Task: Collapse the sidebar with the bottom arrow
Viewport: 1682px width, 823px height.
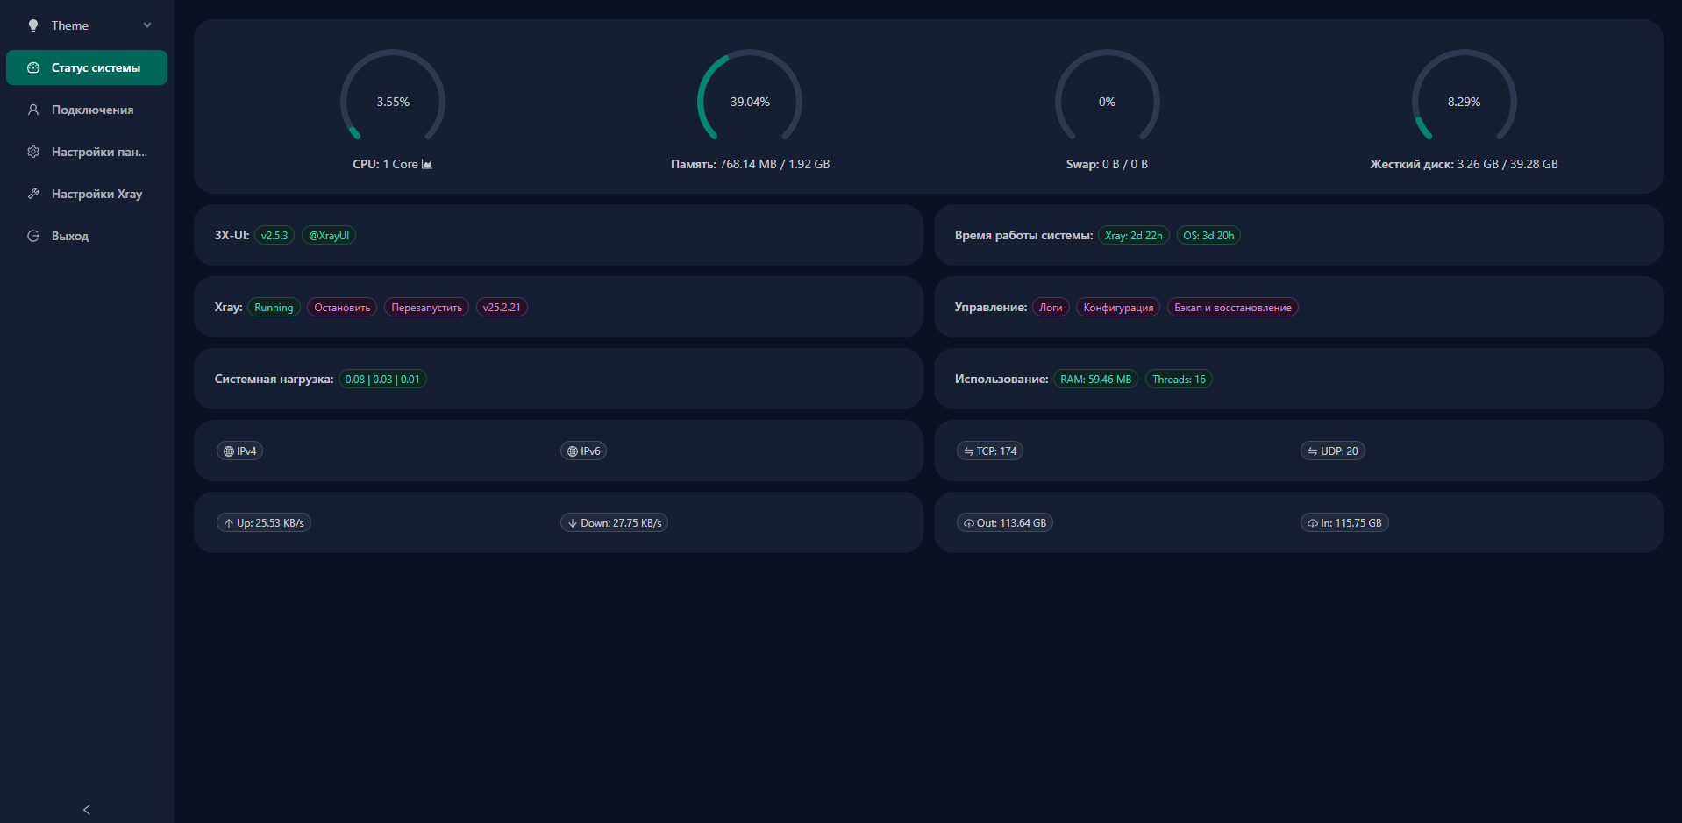Action: tap(86, 810)
